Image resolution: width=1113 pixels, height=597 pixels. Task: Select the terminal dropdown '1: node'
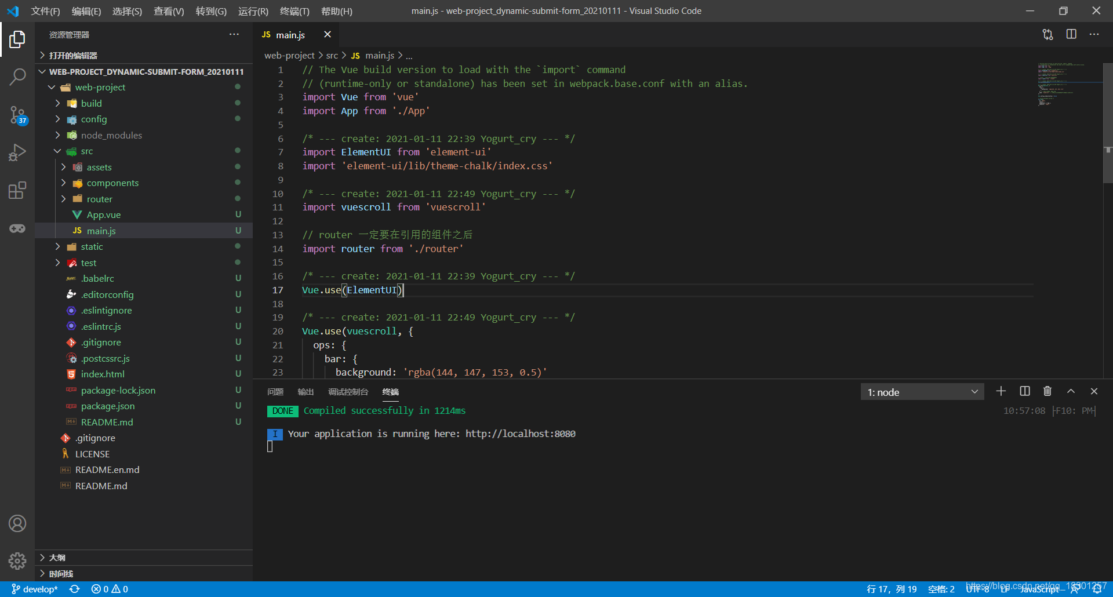click(x=922, y=392)
